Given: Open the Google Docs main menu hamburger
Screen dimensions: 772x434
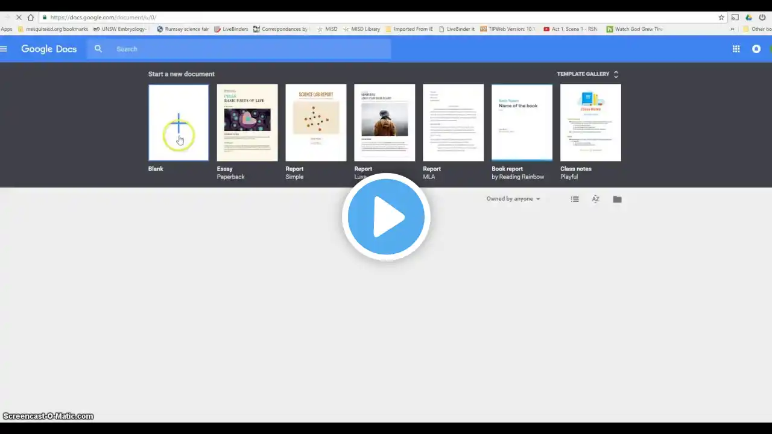Looking at the screenshot, I should (x=4, y=49).
